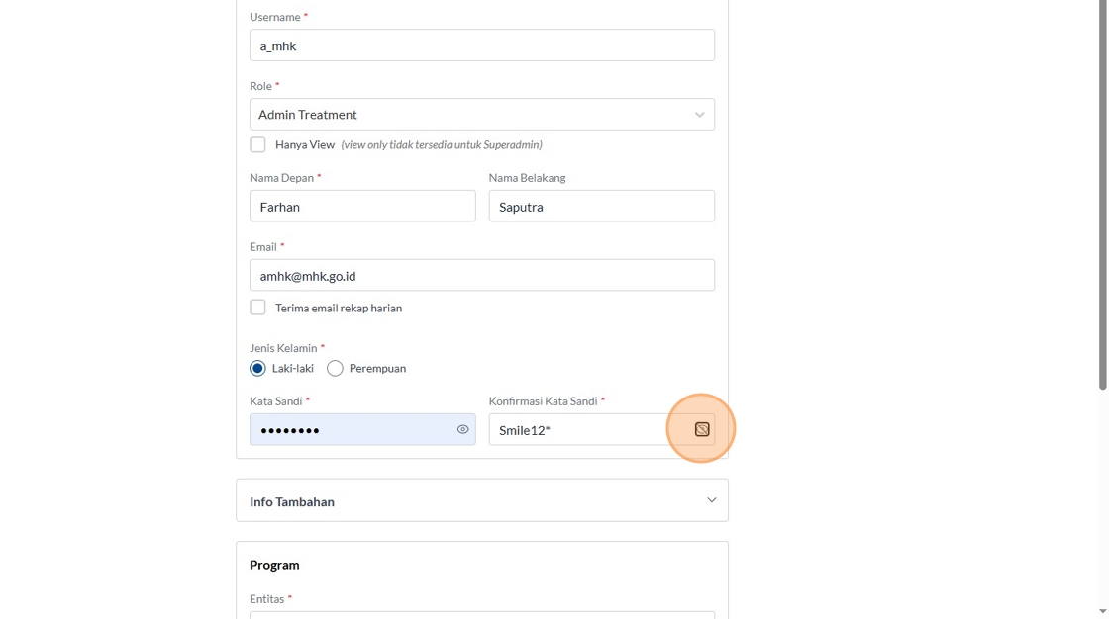
Task: Click the scrollbar down arrow
Action: 1102,612
